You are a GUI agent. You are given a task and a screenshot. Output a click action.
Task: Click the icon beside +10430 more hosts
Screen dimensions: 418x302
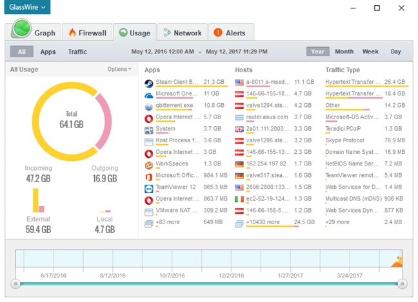point(239,224)
